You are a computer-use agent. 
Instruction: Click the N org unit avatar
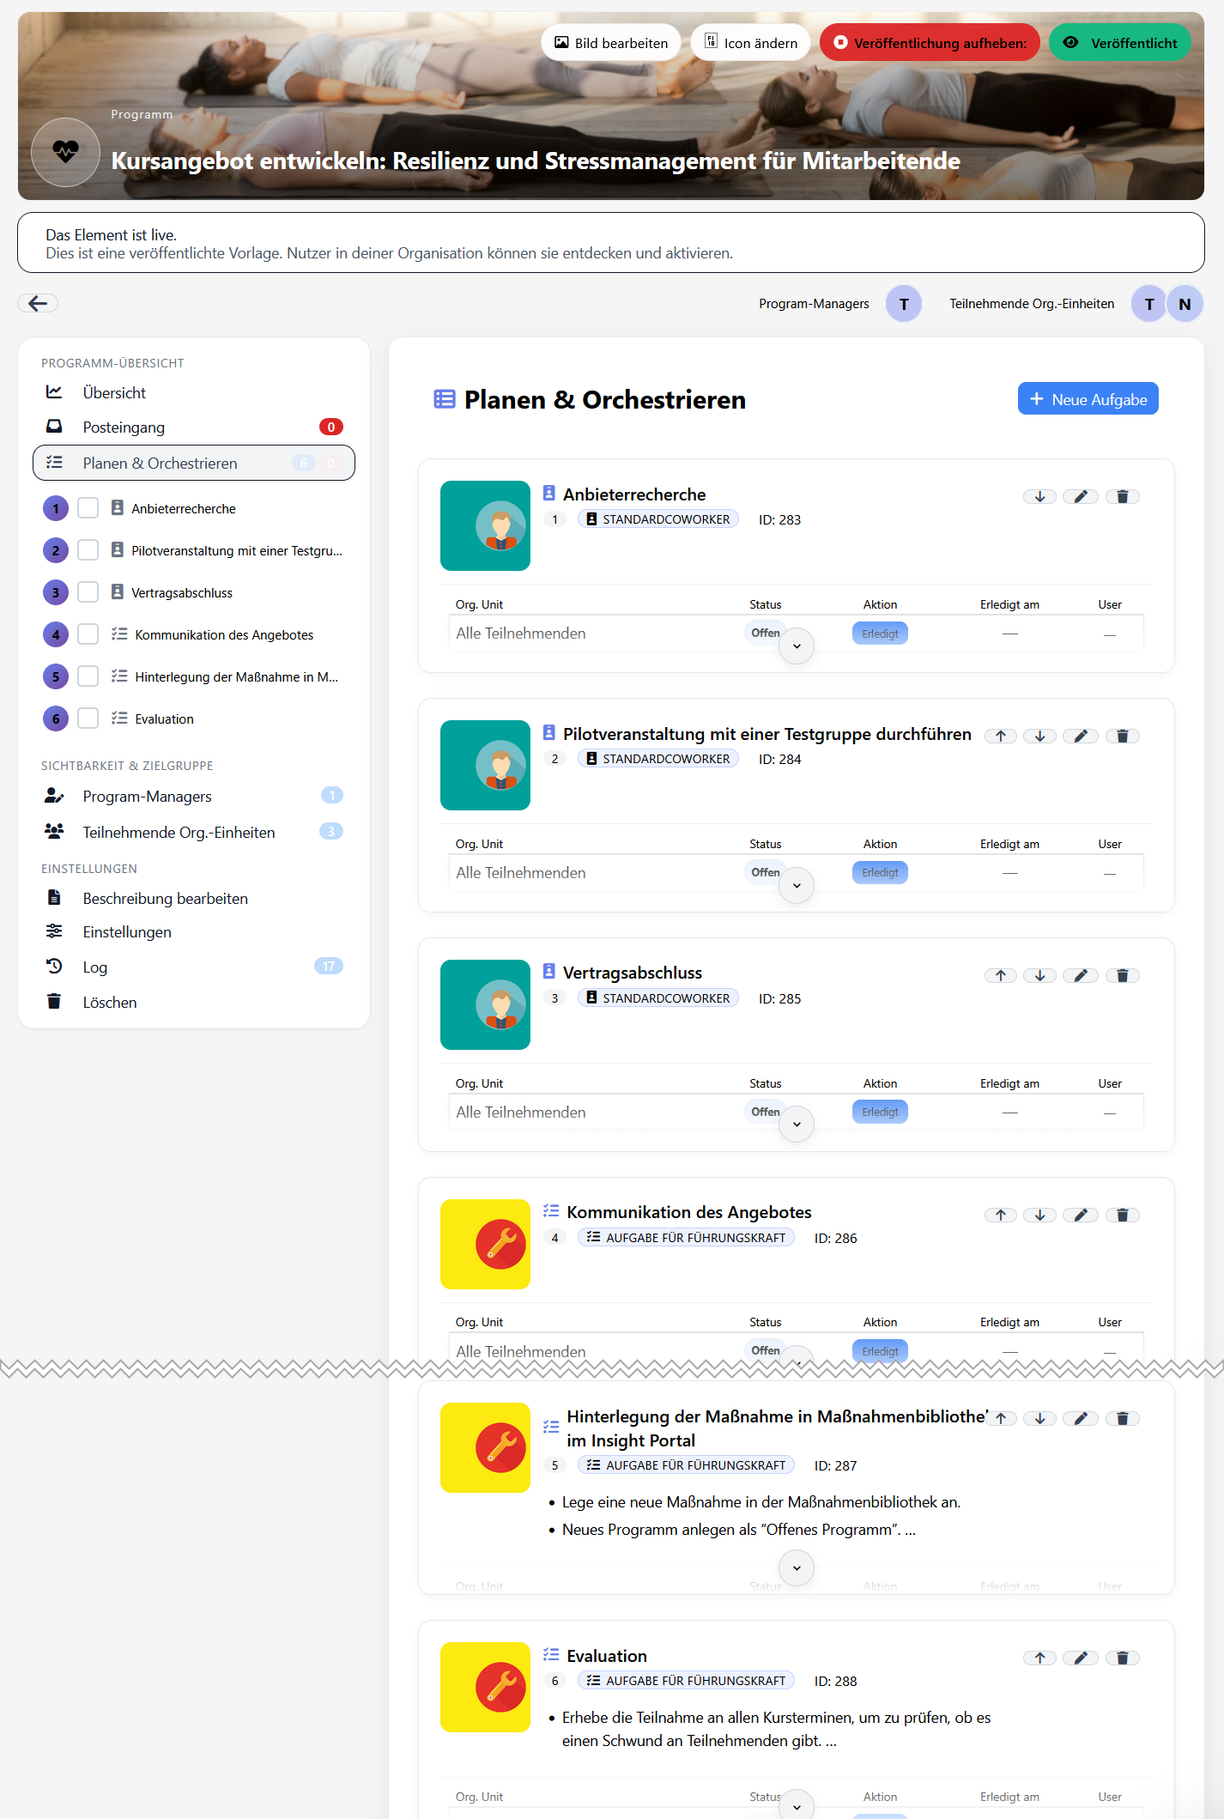1185,304
